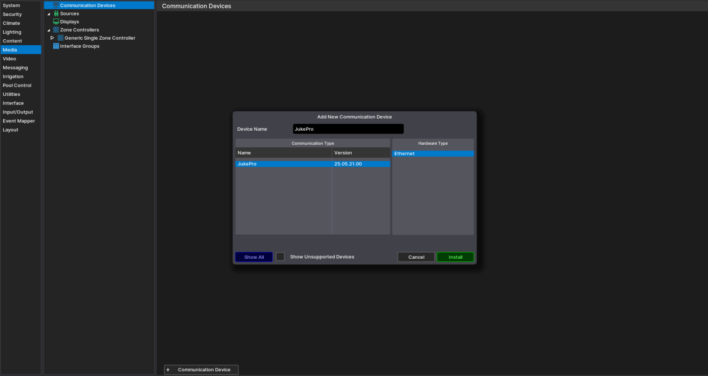708x376 pixels.
Task: Click the add Communication Device button
Action: [201, 369]
